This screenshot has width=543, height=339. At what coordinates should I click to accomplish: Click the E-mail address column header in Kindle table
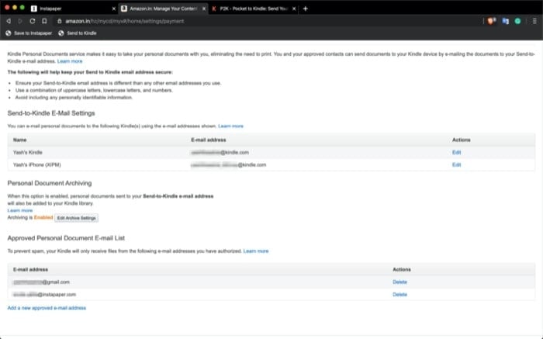208,140
